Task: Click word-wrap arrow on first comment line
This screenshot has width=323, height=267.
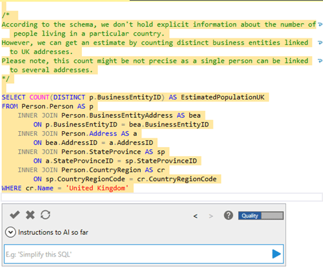Action: tap(320, 24)
